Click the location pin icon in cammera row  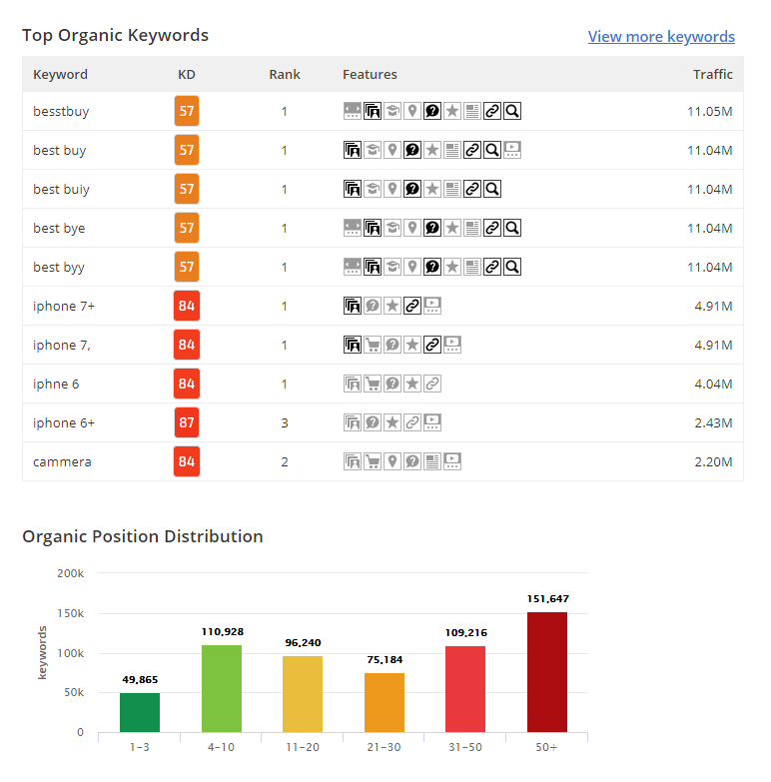(392, 462)
